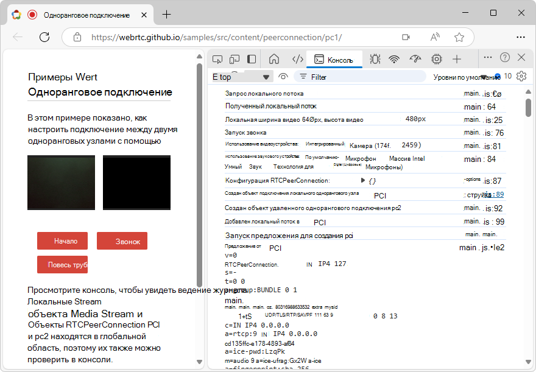Click the console entry Запуск звонка
The image size is (536, 372).
tap(245, 133)
